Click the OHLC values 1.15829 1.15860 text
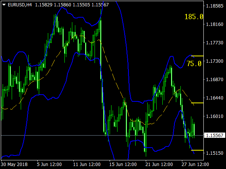 tap(53, 5)
